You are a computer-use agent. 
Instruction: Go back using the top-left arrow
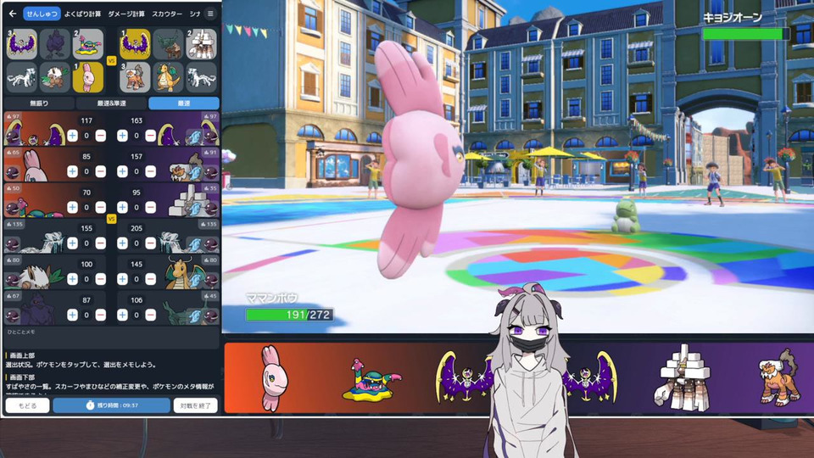[13, 14]
